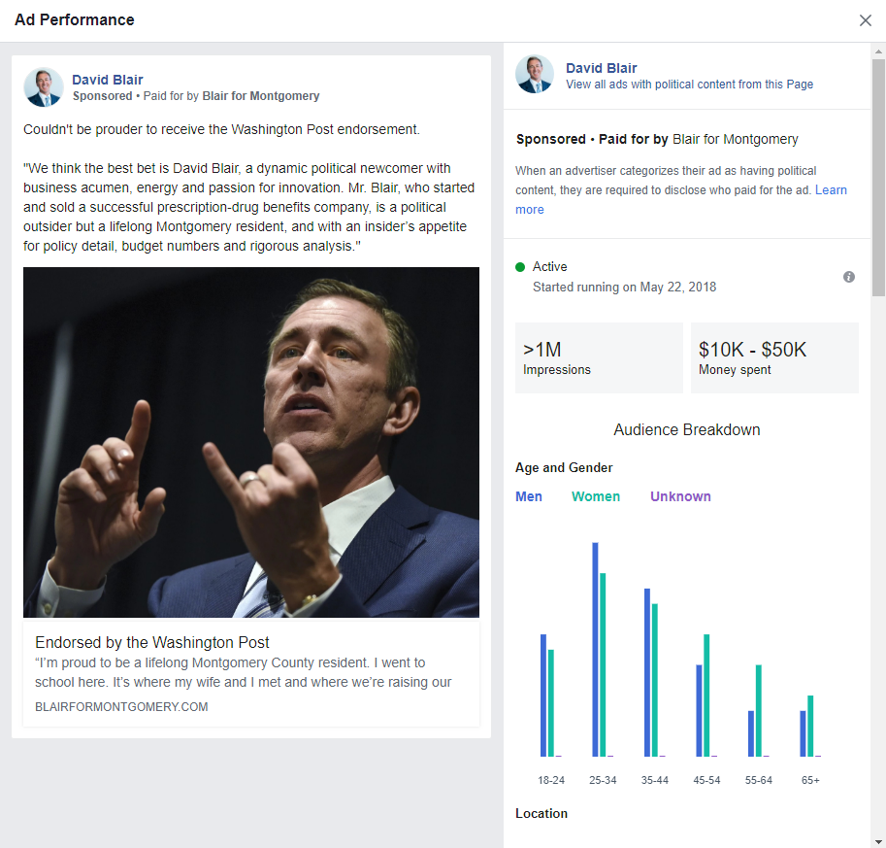View all ads with political content link
The image size is (886, 848).
tap(689, 85)
